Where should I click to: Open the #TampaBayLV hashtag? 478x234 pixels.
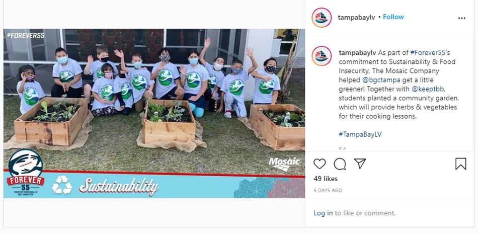pyautogui.click(x=360, y=134)
